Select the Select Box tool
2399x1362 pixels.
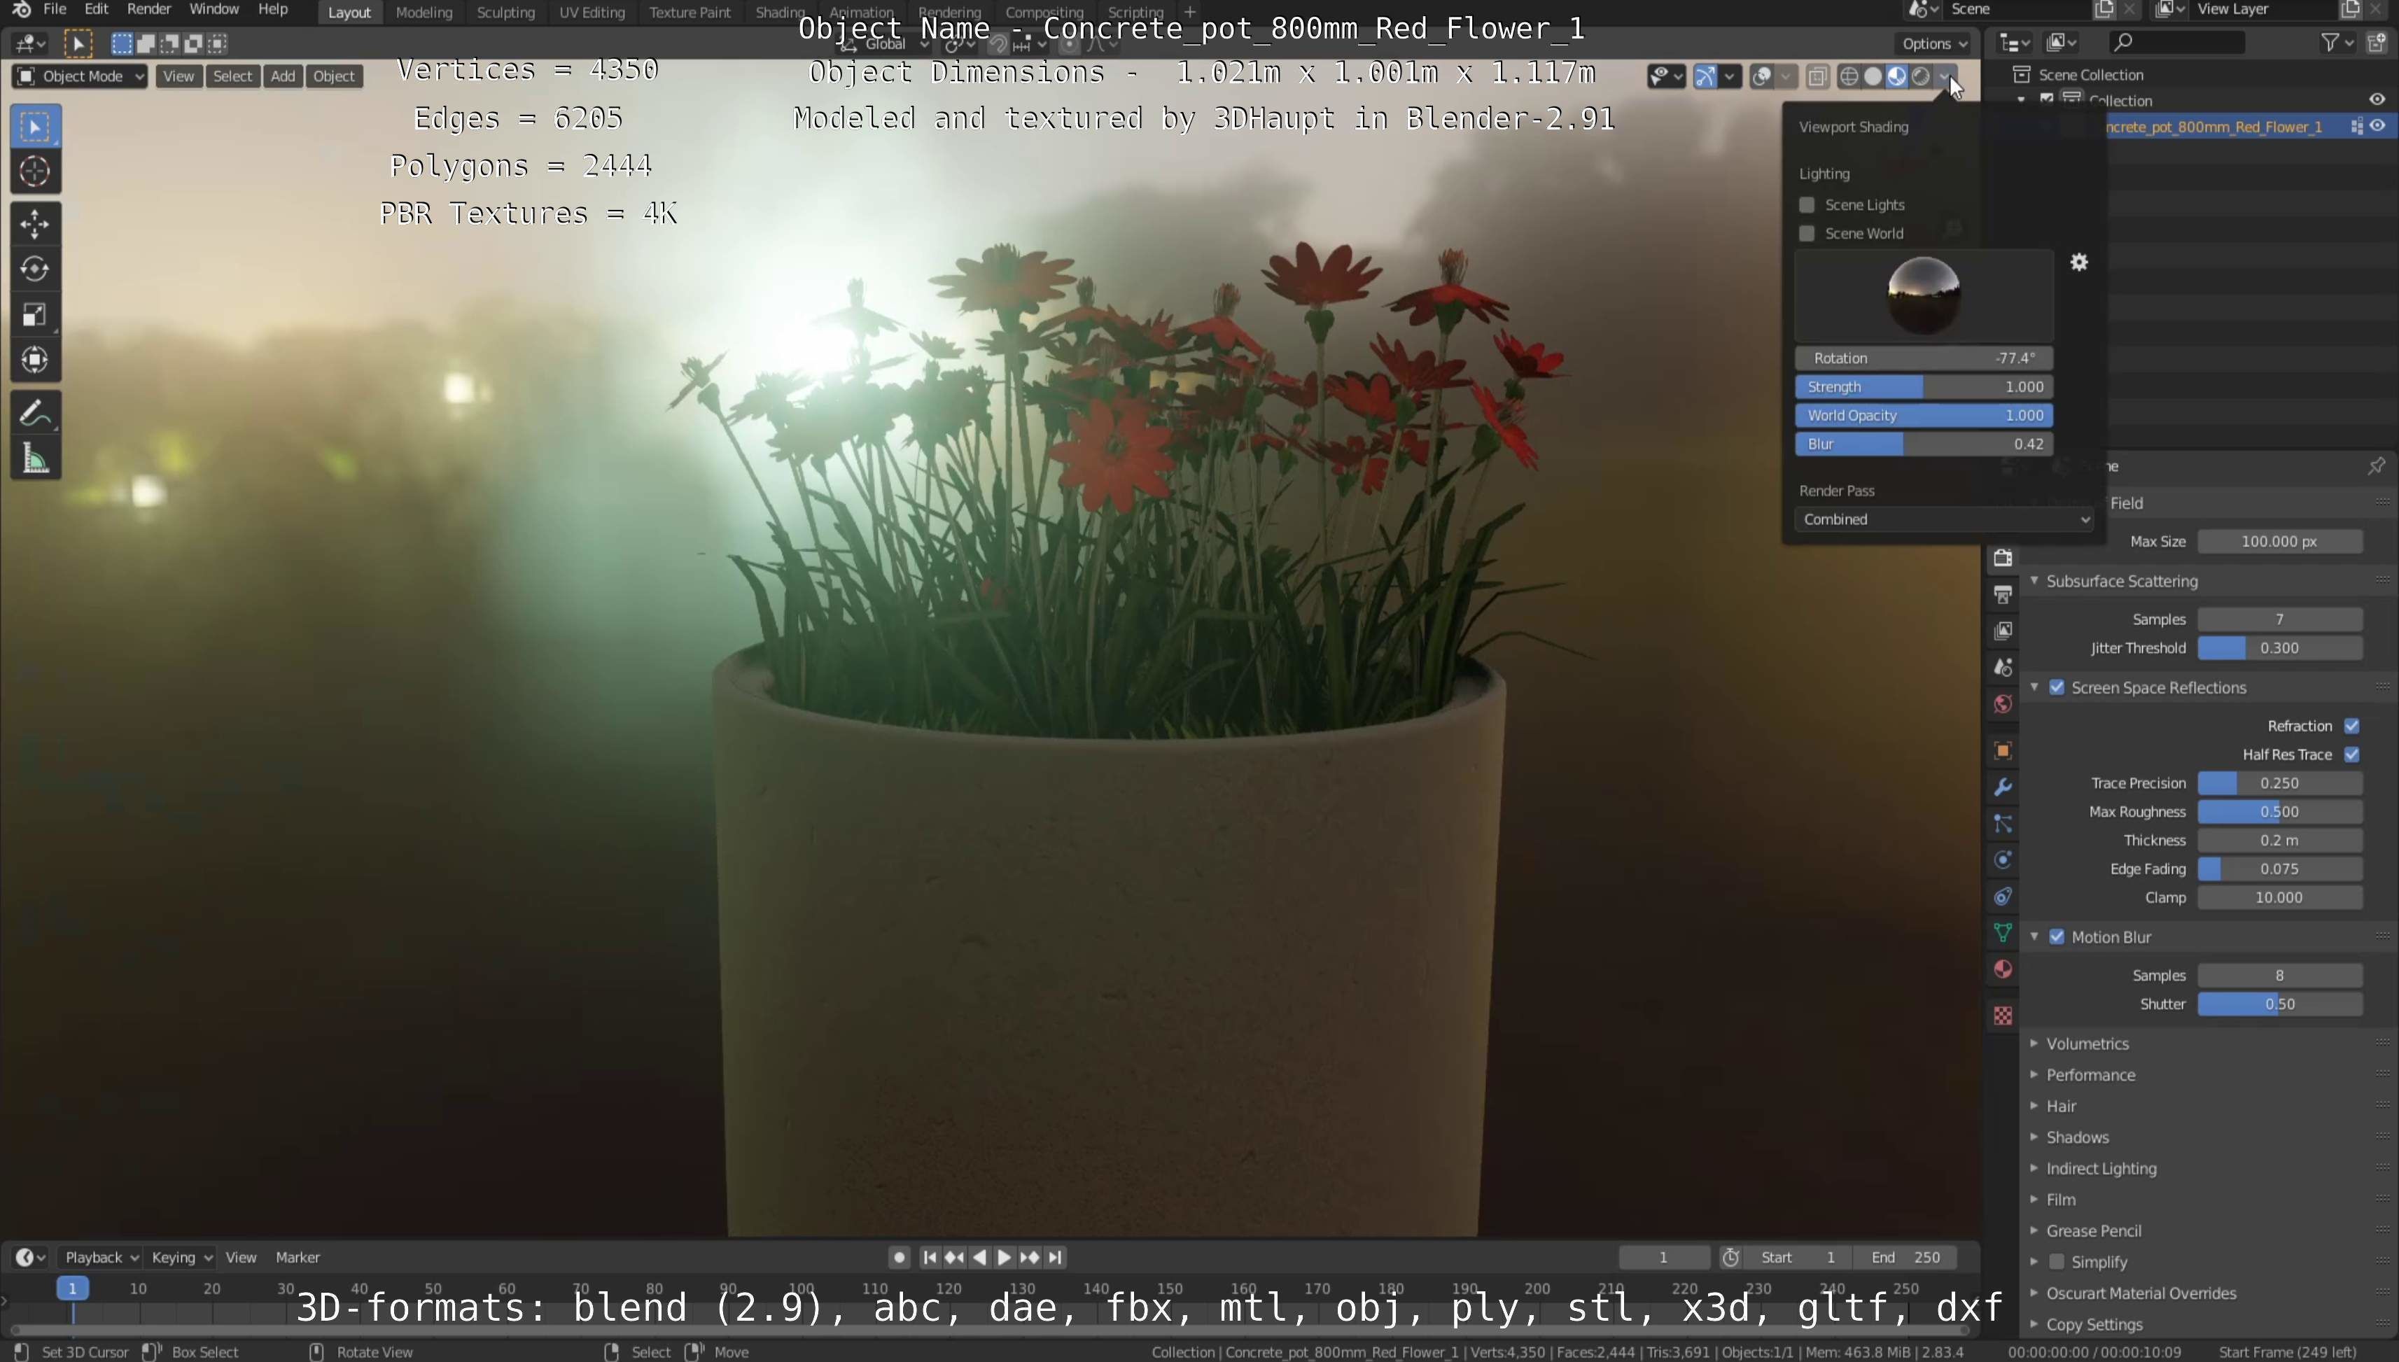click(36, 126)
